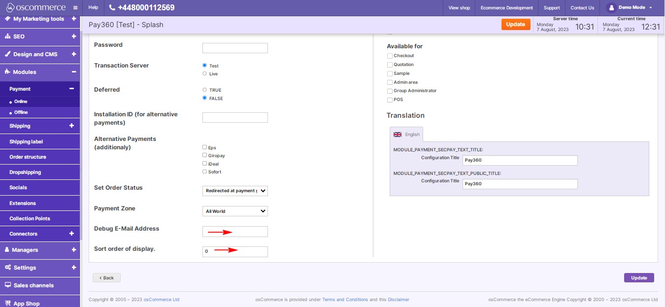Click the phone icon in header
The image size is (665, 307).
[112, 8]
